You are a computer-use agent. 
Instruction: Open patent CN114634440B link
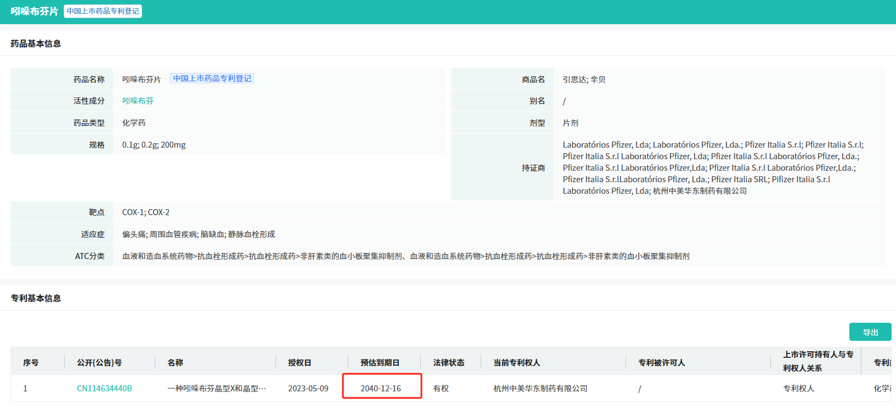(104, 389)
